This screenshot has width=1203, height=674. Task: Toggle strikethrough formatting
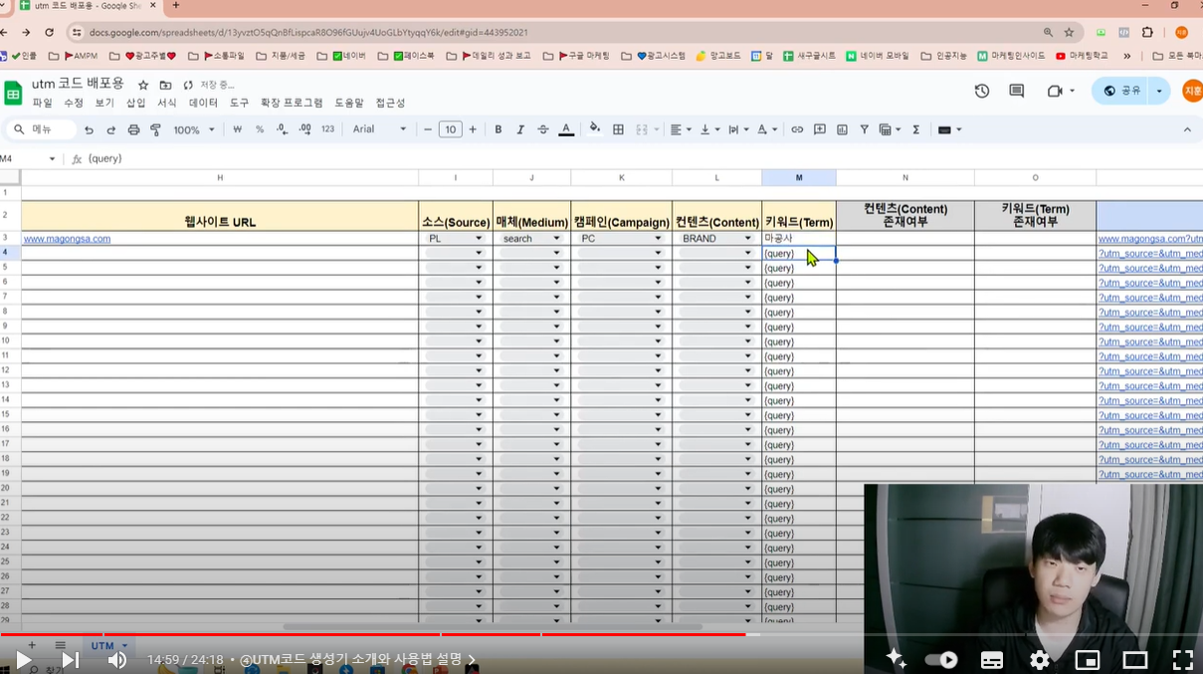[543, 129]
